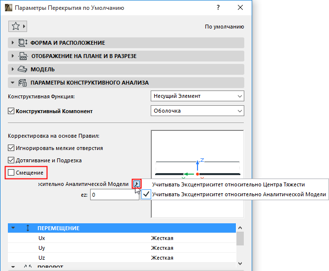
Task: Click the translation arrows icon in ПЕРЕМЕЩЕНИЕ row
Action: (x=28, y=228)
